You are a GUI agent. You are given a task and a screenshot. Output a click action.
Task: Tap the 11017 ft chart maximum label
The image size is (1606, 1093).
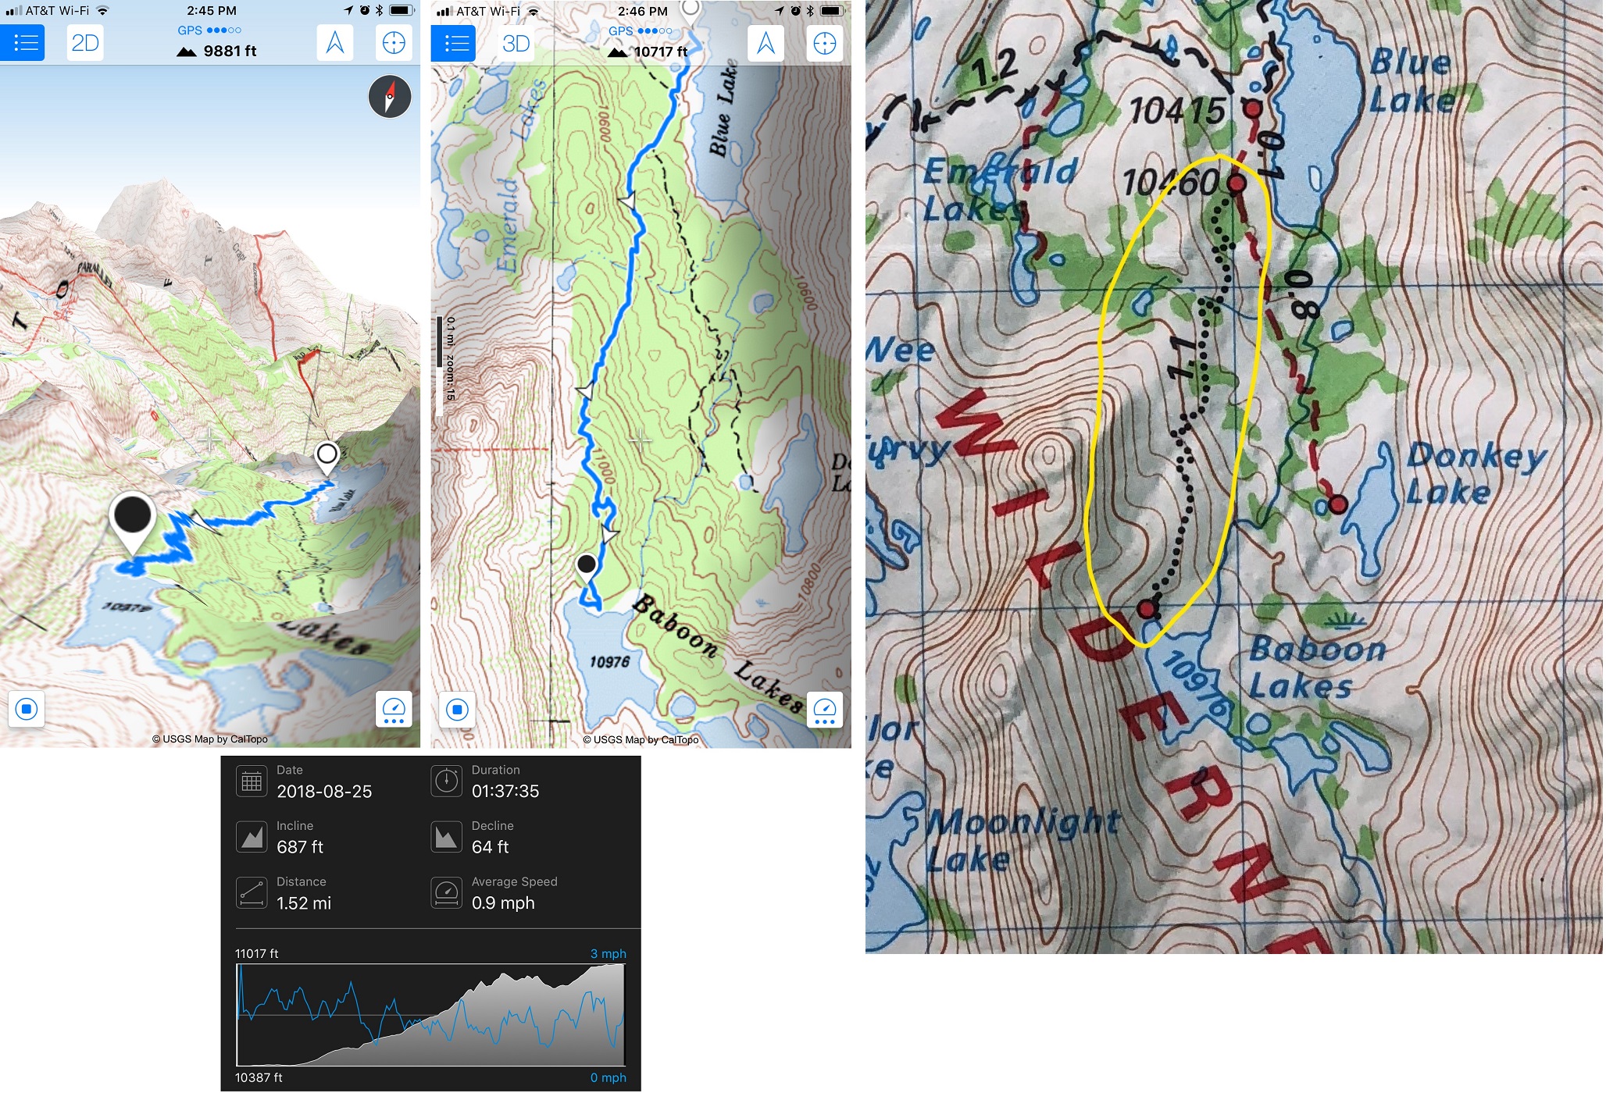click(x=256, y=954)
